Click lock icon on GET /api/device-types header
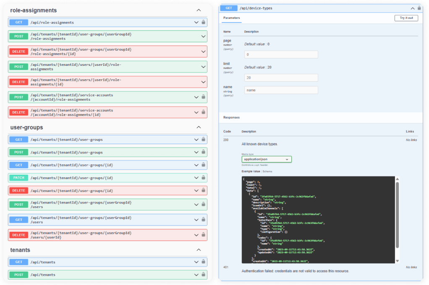429x285 pixels. (x=419, y=8)
